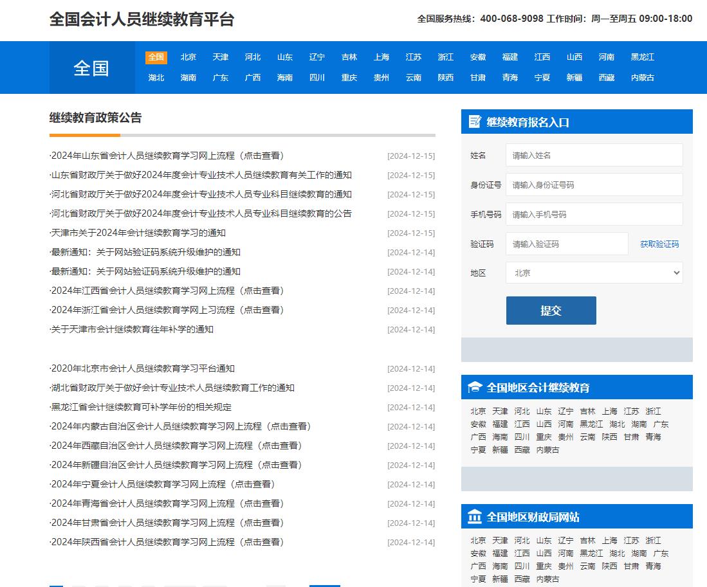Open 山东省财政厅 2024年度继续教育有关工作 notice

coord(201,176)
